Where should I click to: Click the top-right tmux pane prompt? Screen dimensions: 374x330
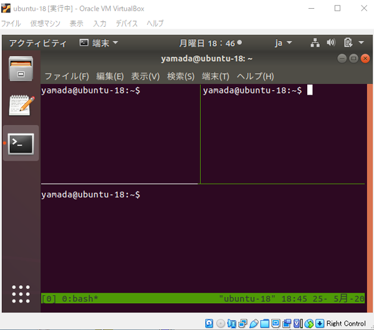point(252,90)
